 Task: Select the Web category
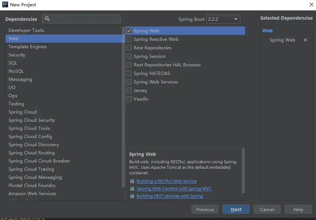64,38
